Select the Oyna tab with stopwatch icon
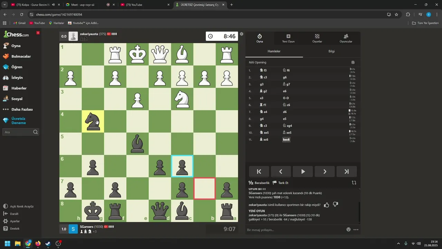This screenshot has width=442, height=249. 260,38
